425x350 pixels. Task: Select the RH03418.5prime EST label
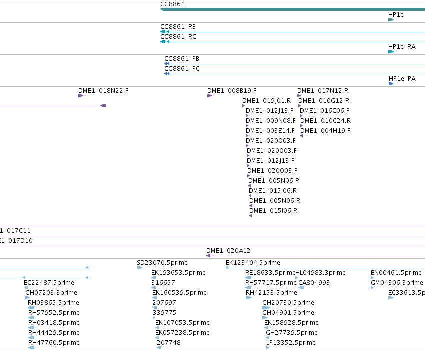click(54, 323)
